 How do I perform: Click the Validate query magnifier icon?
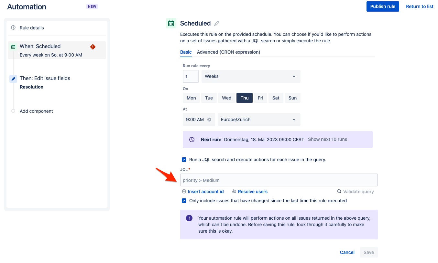pos(339,191)
